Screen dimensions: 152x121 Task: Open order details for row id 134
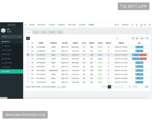tap(139, 82)
